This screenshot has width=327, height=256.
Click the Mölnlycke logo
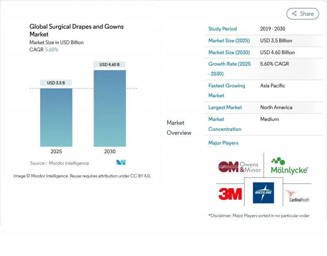coord(289,166)
